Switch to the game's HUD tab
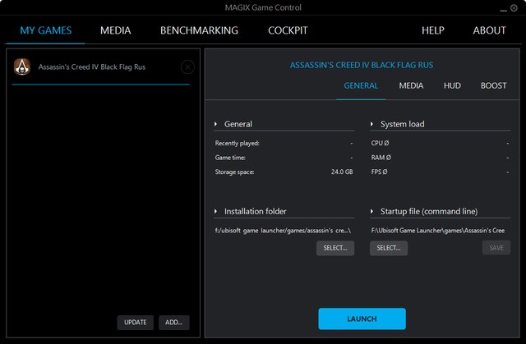 [x=452, y=85]
